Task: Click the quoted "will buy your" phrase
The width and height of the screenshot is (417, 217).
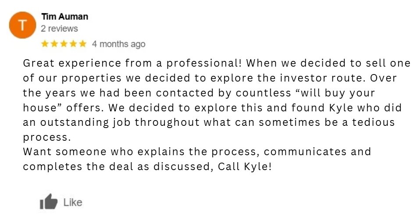Action: pyautogui.click(x=335, y=93)
